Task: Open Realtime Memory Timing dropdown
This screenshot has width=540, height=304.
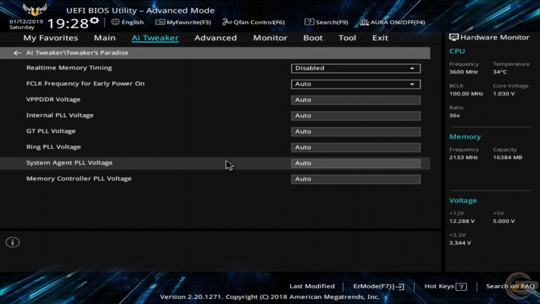Action: (355, 68)
